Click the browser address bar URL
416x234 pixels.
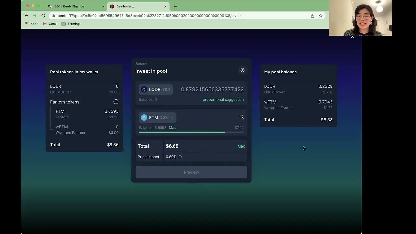149,16
